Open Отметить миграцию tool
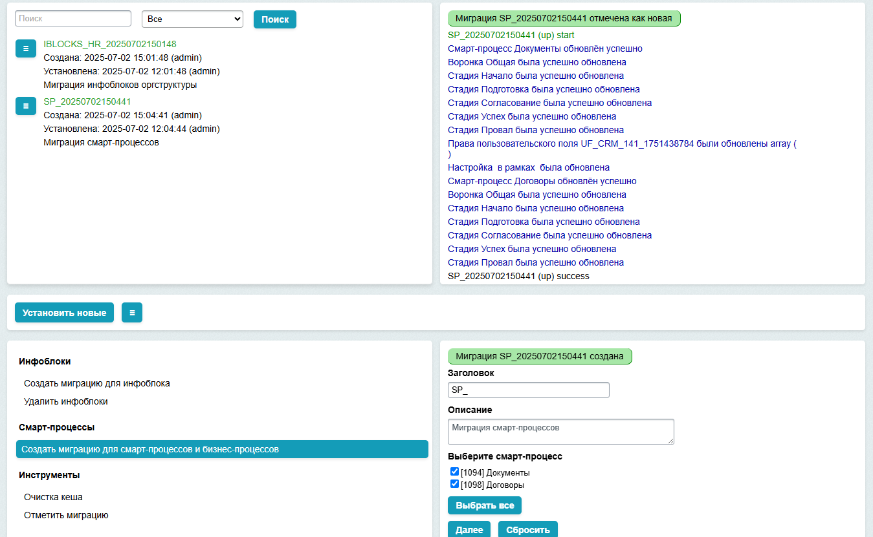873x537 pixels. pos(66,515)
